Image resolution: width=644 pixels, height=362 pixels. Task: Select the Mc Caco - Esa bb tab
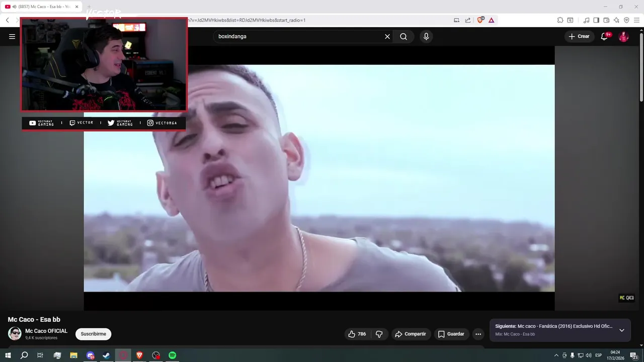coord(41,7)
